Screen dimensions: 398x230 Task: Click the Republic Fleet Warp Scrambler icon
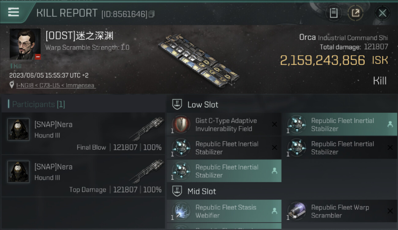pyautogui.click(x=297, y=211)
